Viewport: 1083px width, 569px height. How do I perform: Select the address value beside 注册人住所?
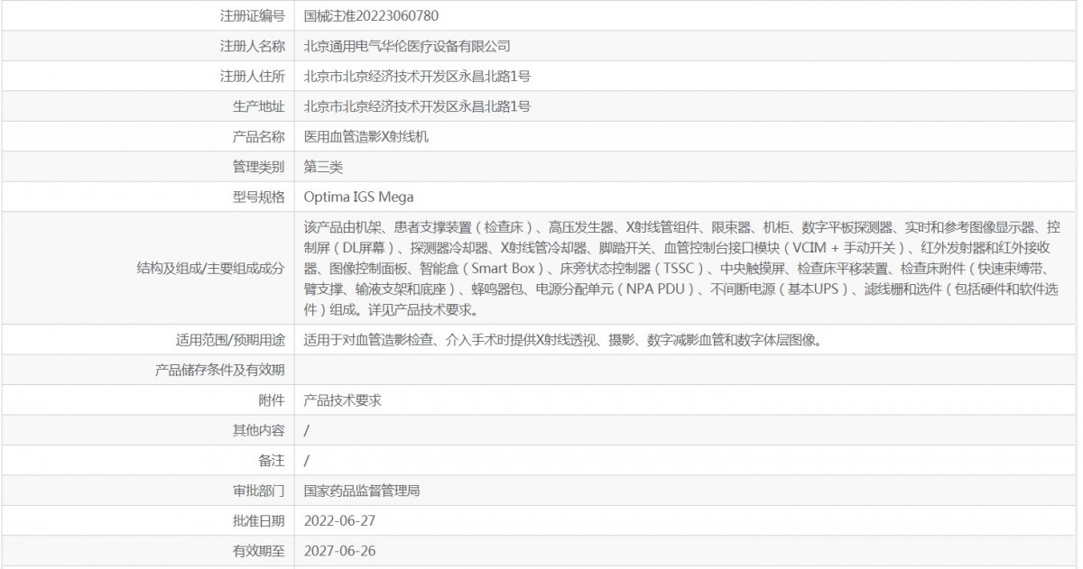pyautogui.click(x=417, y=77)
